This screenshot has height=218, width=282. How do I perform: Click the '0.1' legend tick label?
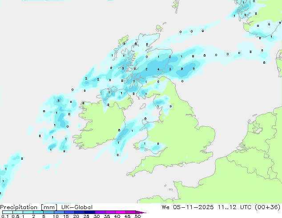click(x=5, y=216)
